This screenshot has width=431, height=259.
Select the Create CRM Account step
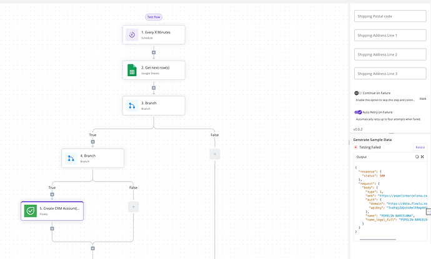tap(52, 211)
